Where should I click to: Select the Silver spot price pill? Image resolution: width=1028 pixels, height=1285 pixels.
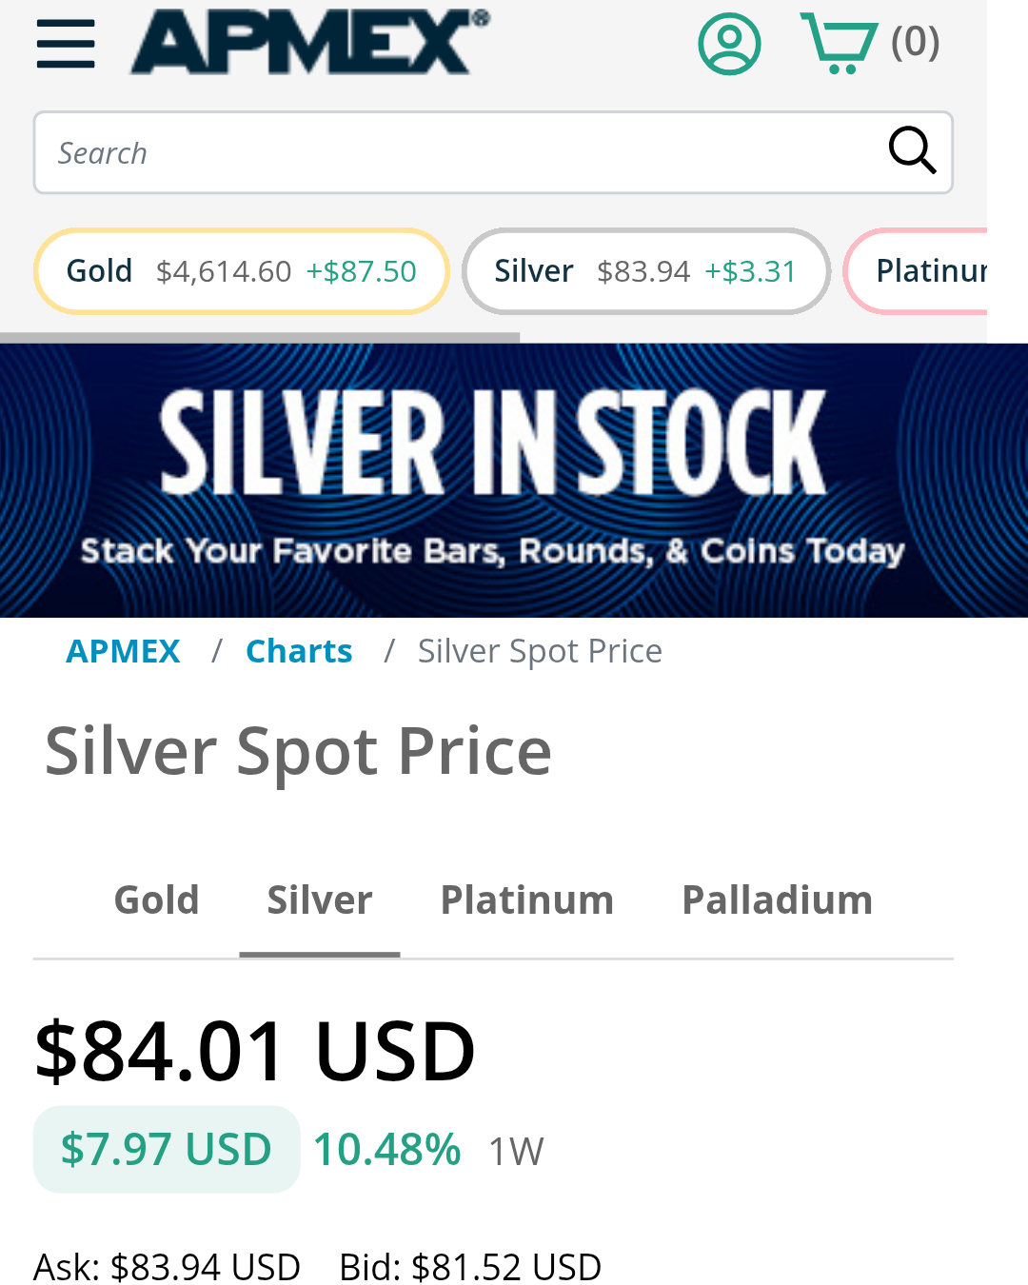pyautogui.click(x=645, y=271)
